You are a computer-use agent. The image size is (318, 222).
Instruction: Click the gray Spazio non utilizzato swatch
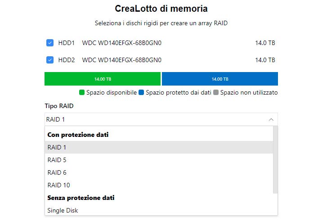216,93
